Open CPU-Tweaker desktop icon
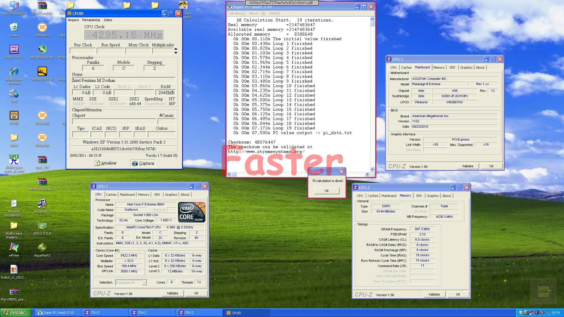 coord(42,8)
